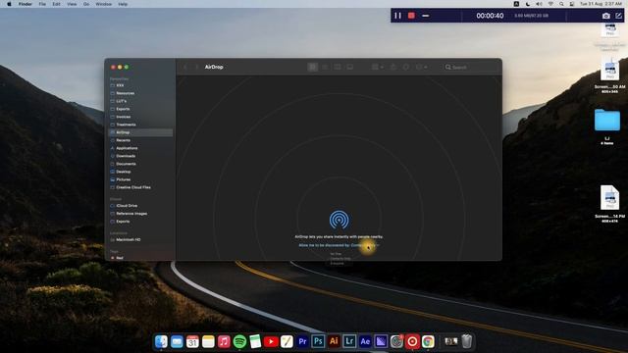Launch After Effects from the Dock

(x=365, y=341)
